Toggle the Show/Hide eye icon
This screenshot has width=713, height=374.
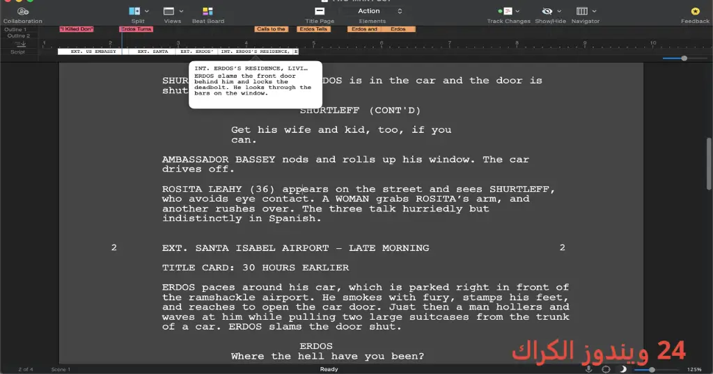pos(547,11)
